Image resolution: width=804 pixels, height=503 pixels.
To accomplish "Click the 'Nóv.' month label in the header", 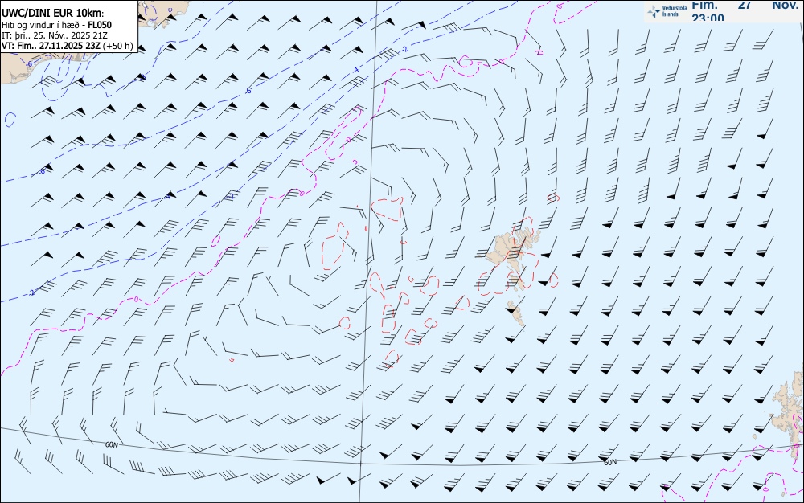I will [x=785, y=5].
